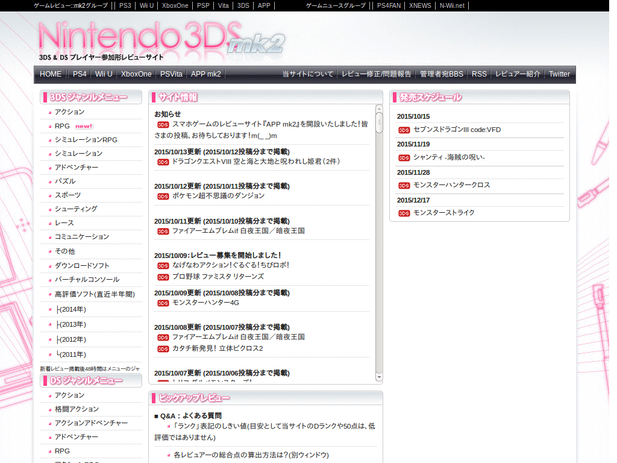Click 3DS badge beside モンスターストライク
Image resolution: width=617 pixels, height=463 pixels.
coord(404,213)
